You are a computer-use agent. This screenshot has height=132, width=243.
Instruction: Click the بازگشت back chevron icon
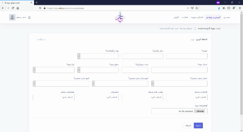pyautogui.click(x=45, y=40)
